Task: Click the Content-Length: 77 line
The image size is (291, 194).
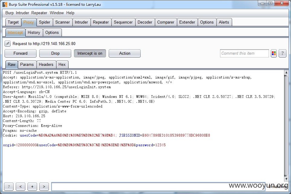Action: point(22,121)
